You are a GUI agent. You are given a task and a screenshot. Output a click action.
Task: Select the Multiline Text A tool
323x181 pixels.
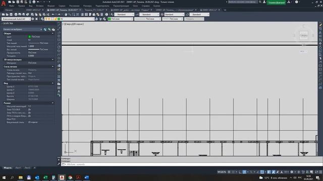pos(59,92)
